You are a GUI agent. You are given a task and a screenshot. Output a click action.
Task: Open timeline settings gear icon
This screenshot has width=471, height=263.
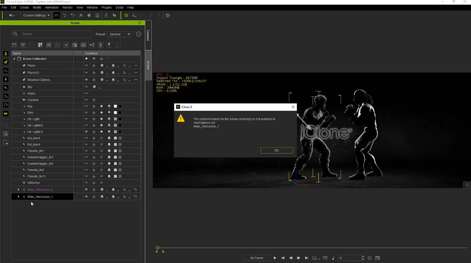click(x=369, y=258)
